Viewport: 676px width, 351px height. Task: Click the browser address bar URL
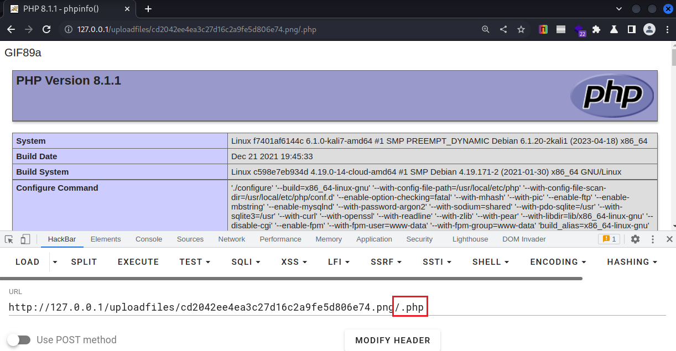(197, 29)
